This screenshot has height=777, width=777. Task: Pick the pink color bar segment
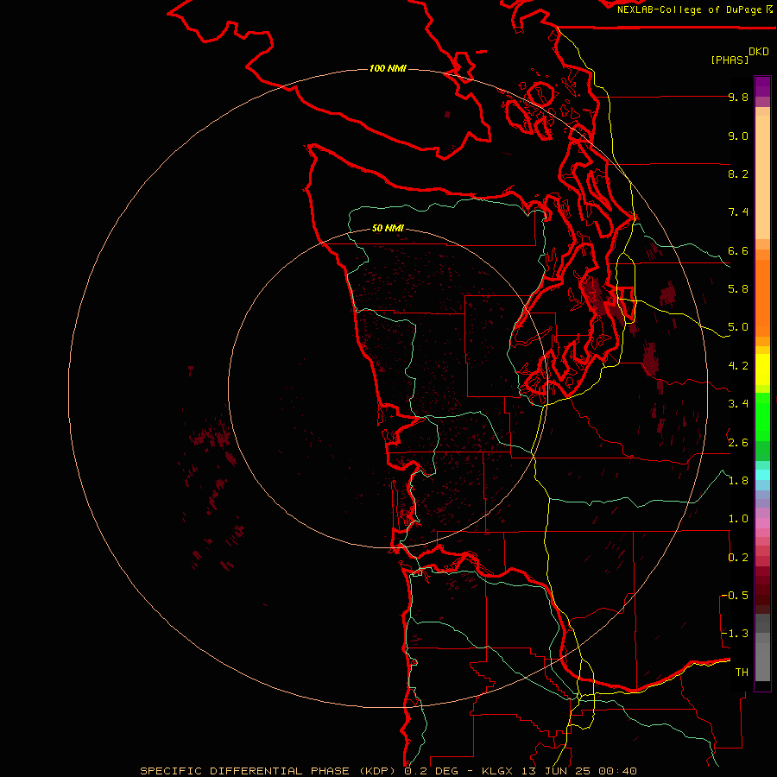point(762,523)
